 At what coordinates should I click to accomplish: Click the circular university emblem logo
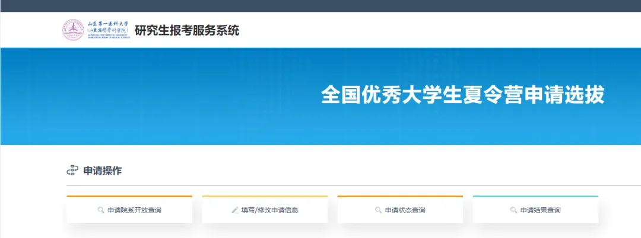click(73, 30)
